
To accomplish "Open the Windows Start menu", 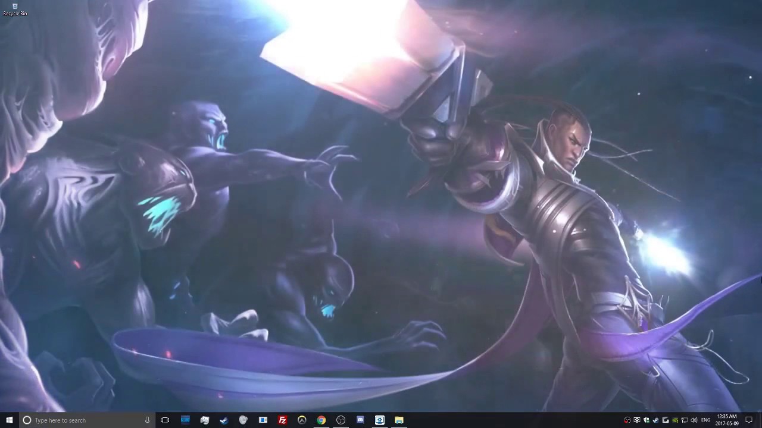I will pyautogui.click(x=10, y=420).
